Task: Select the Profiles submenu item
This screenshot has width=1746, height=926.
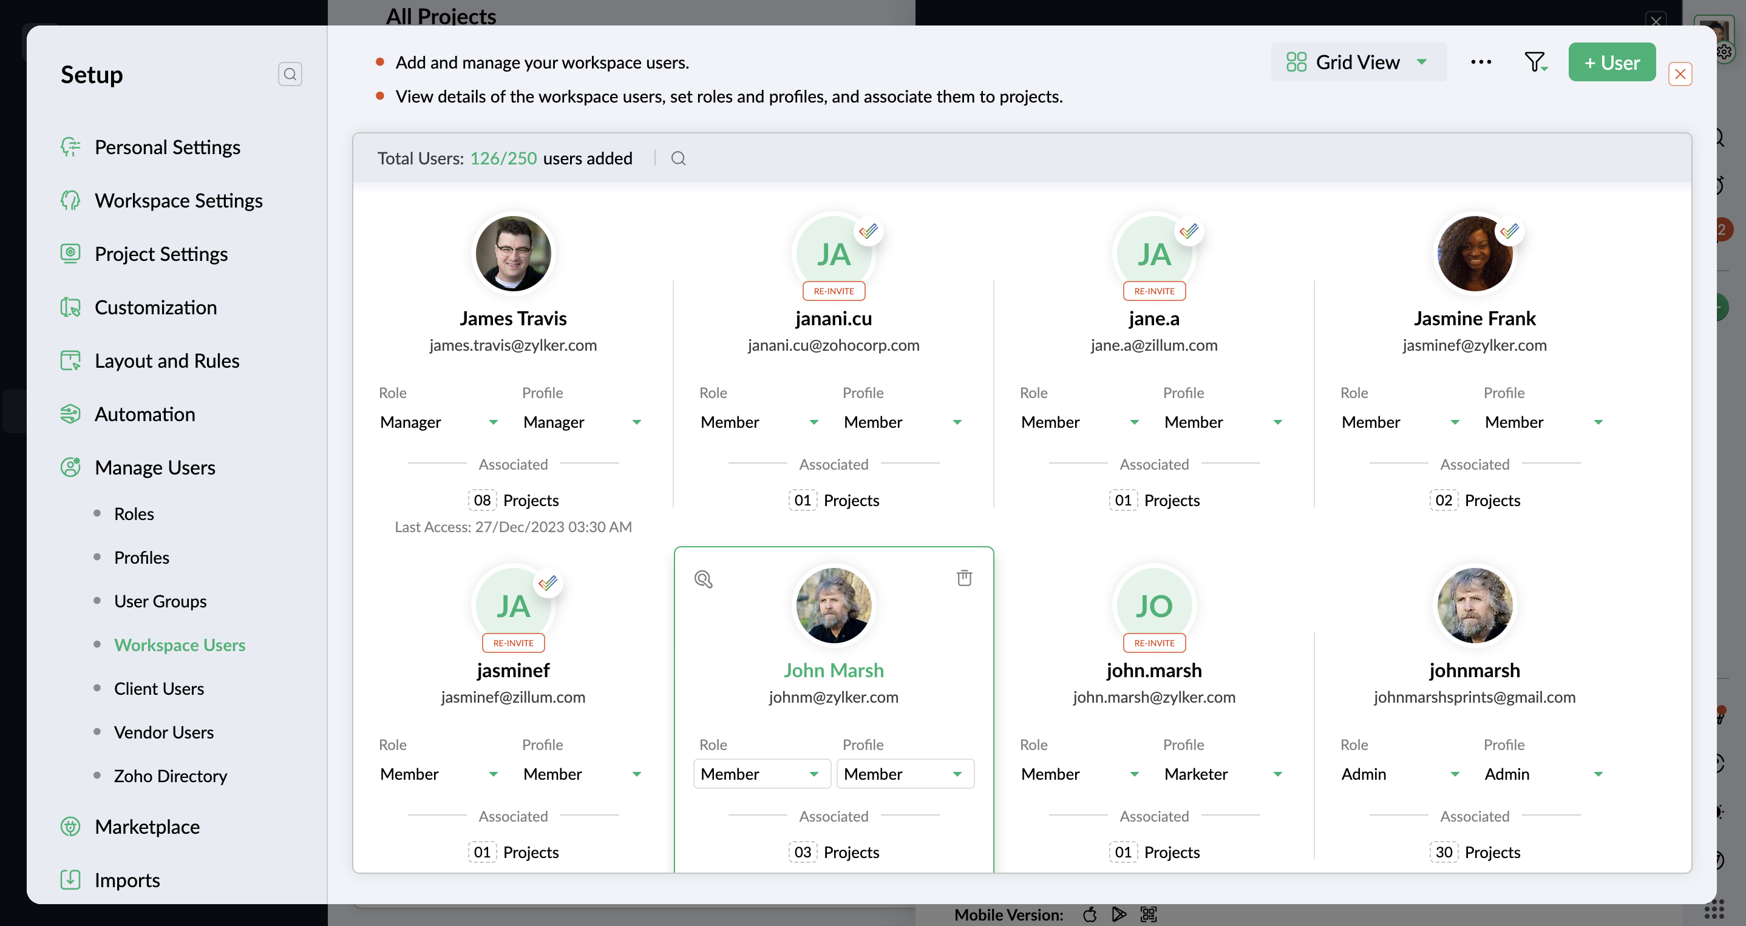Action: pyautogui.click(x=141, y=558)
